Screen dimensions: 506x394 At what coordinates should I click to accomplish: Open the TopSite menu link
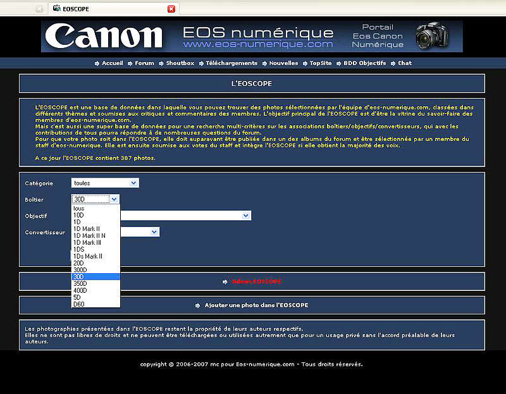321,63
